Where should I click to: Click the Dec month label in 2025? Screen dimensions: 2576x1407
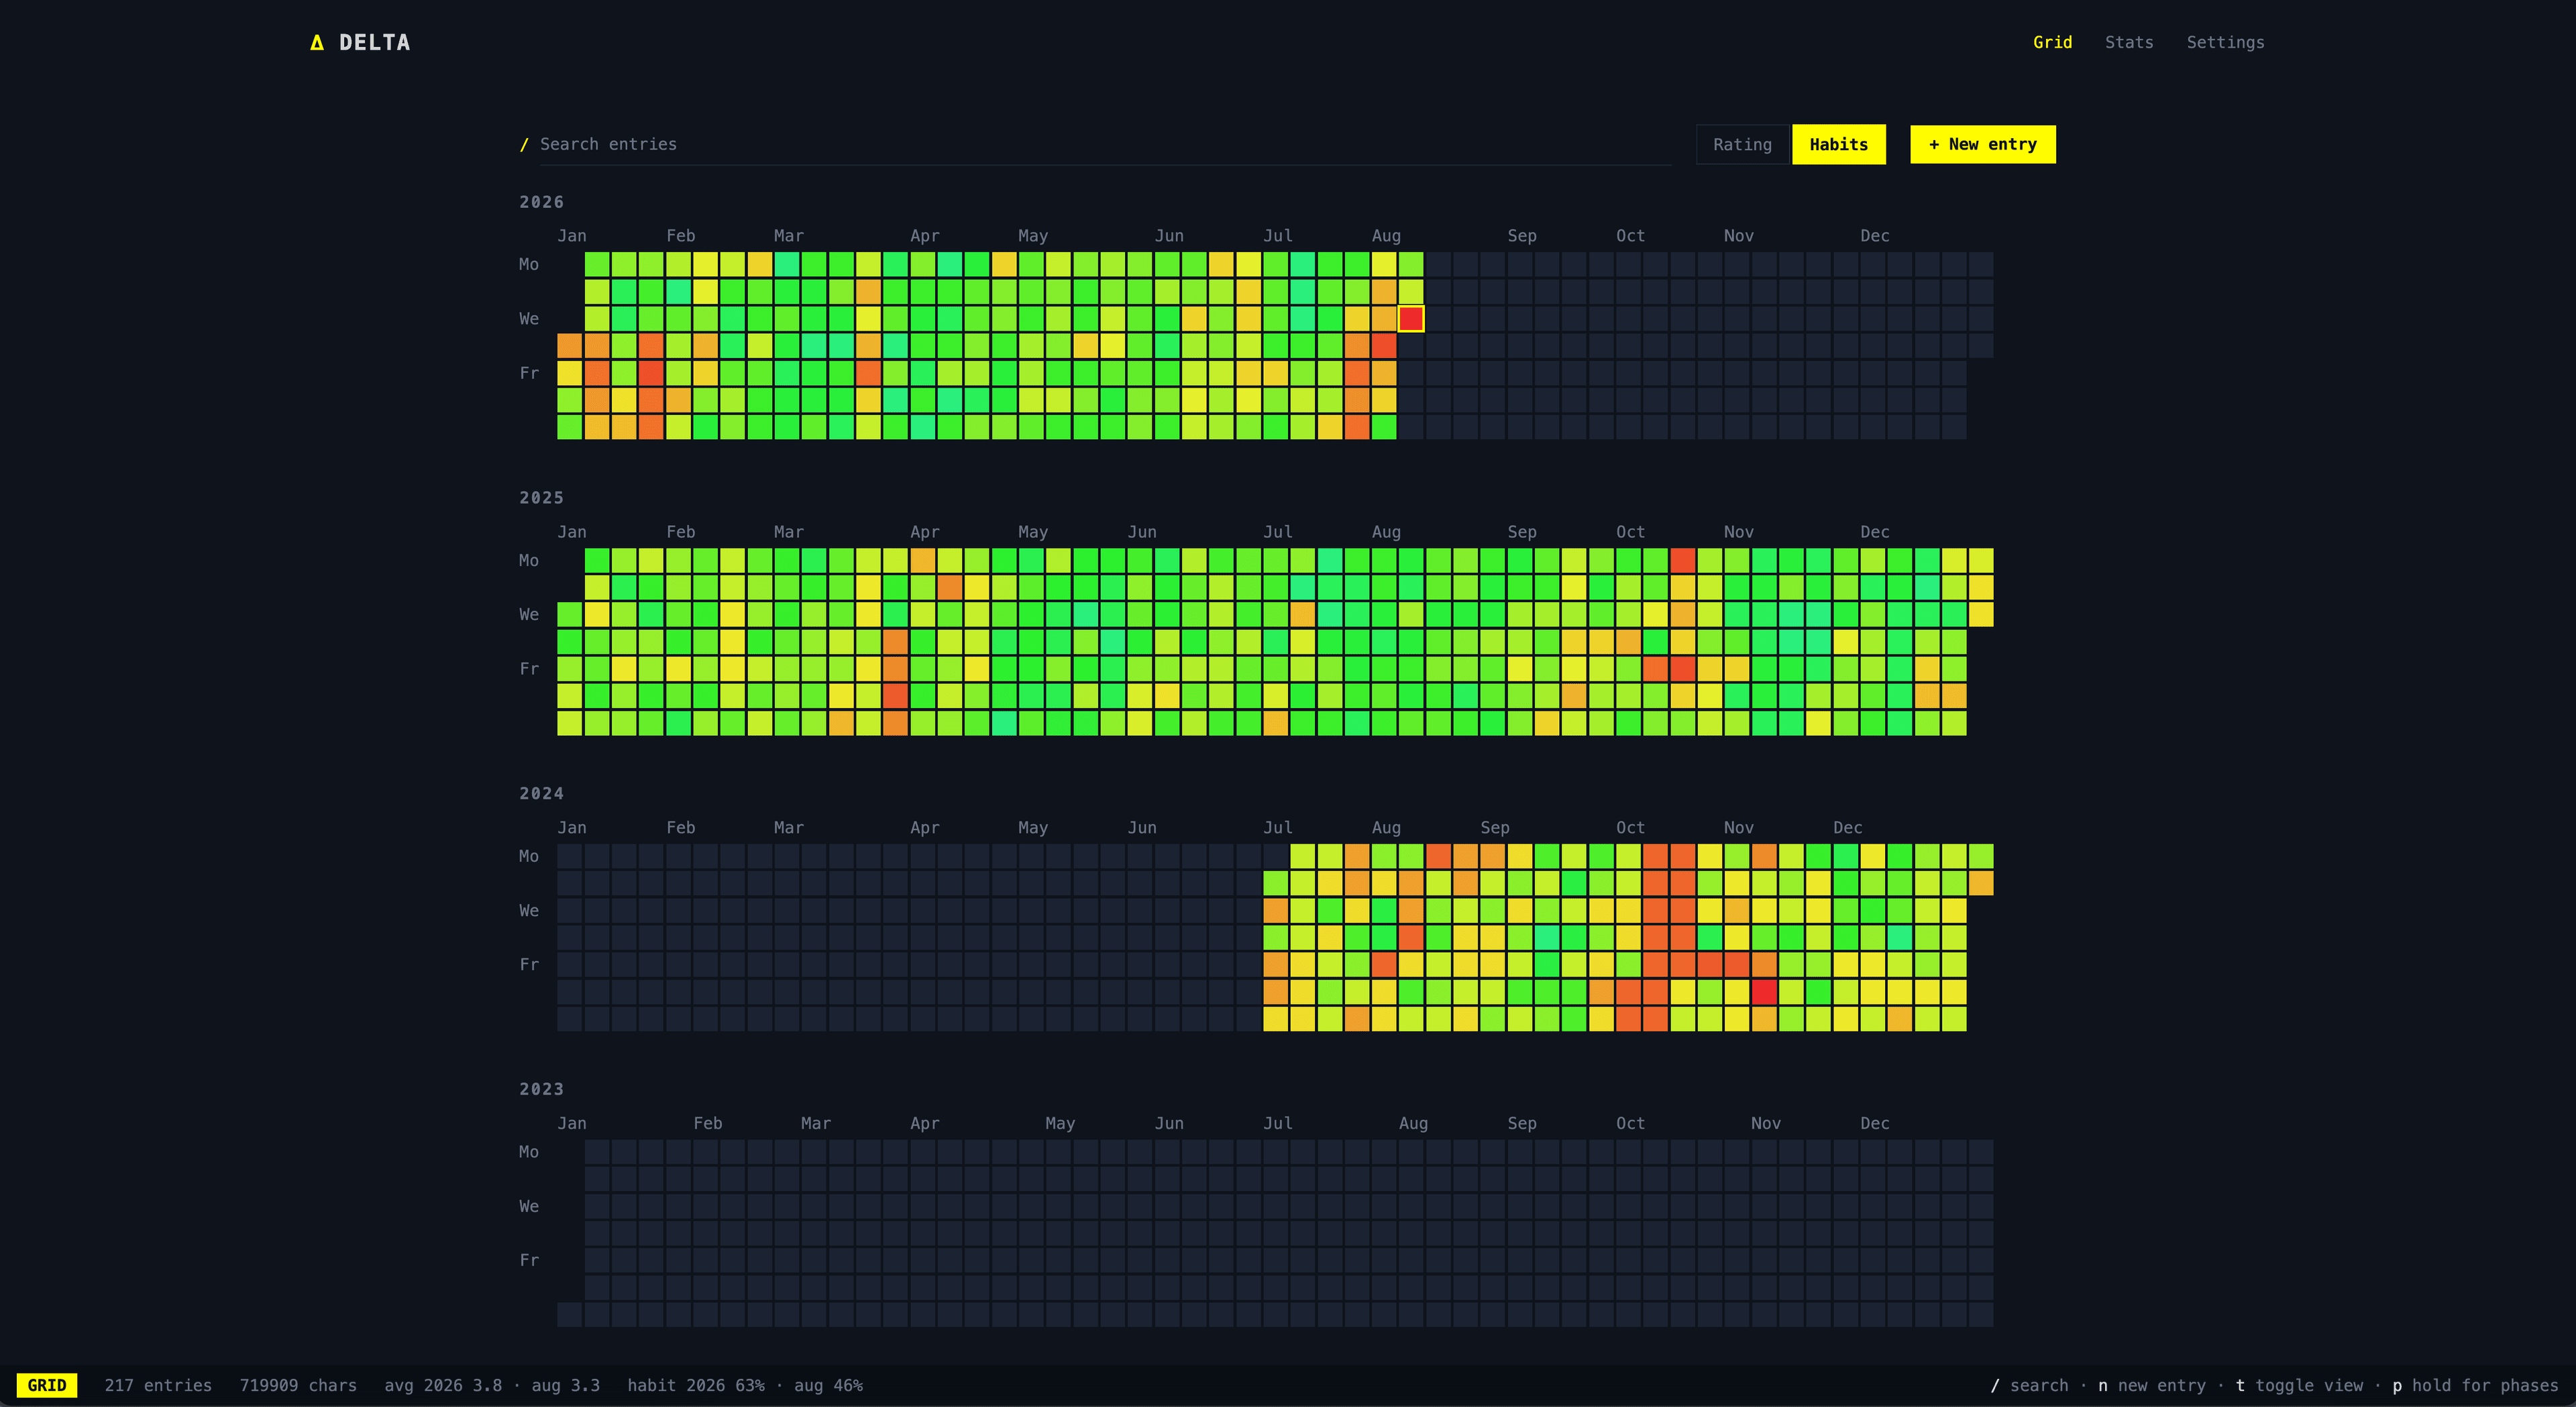(1874, 532)
